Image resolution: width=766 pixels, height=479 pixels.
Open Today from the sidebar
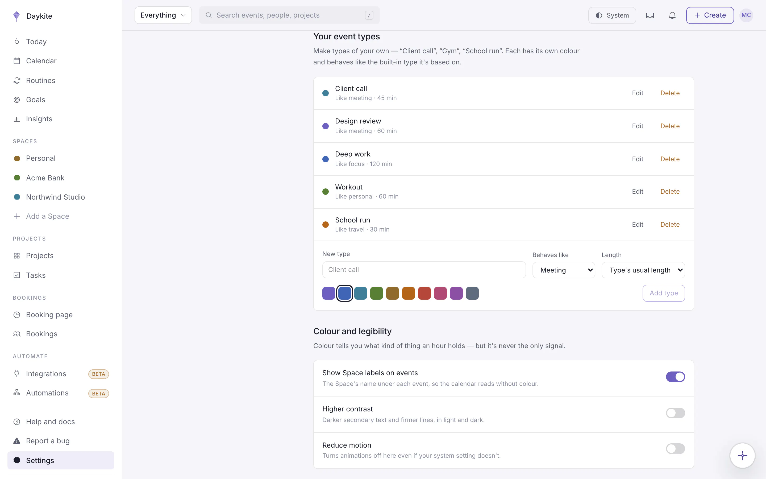click(x=61, y=42)
